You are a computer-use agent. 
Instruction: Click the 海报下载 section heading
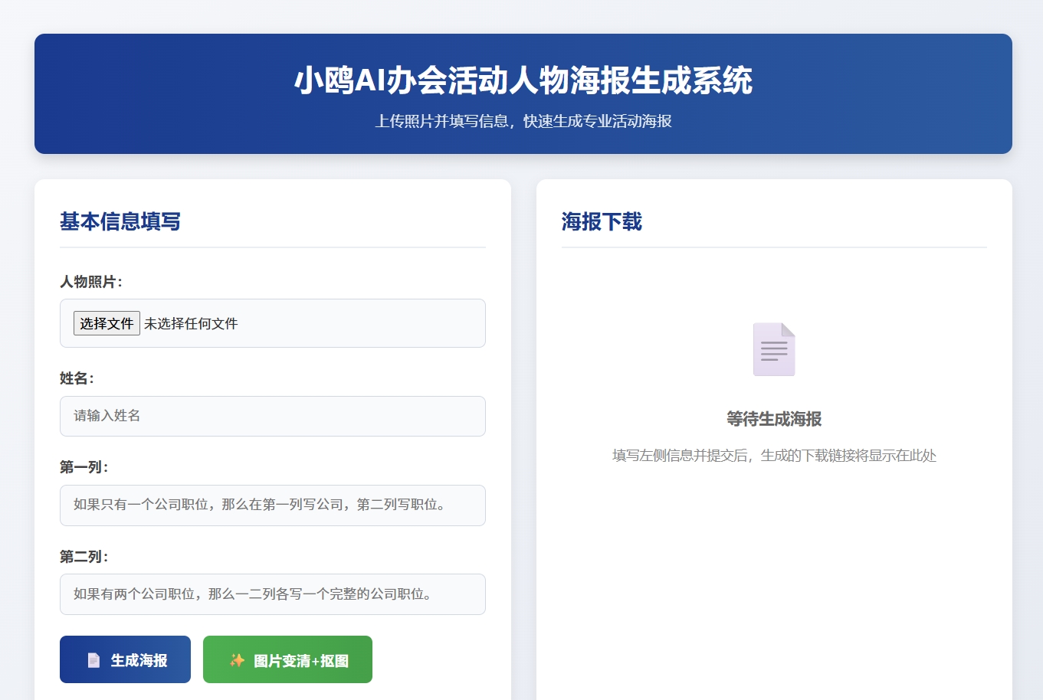602,221
